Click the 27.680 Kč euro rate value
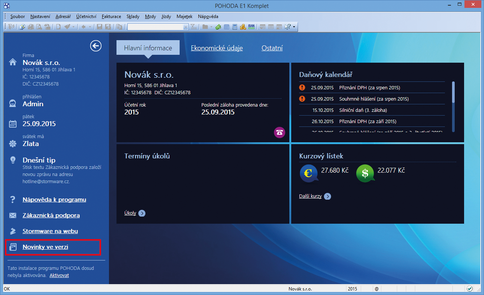 (335, 170)
